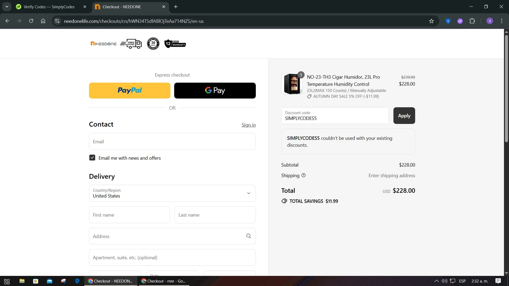The image size is (509, 286).
Task: Click the browser address bar URL
Action: [134, 21]
